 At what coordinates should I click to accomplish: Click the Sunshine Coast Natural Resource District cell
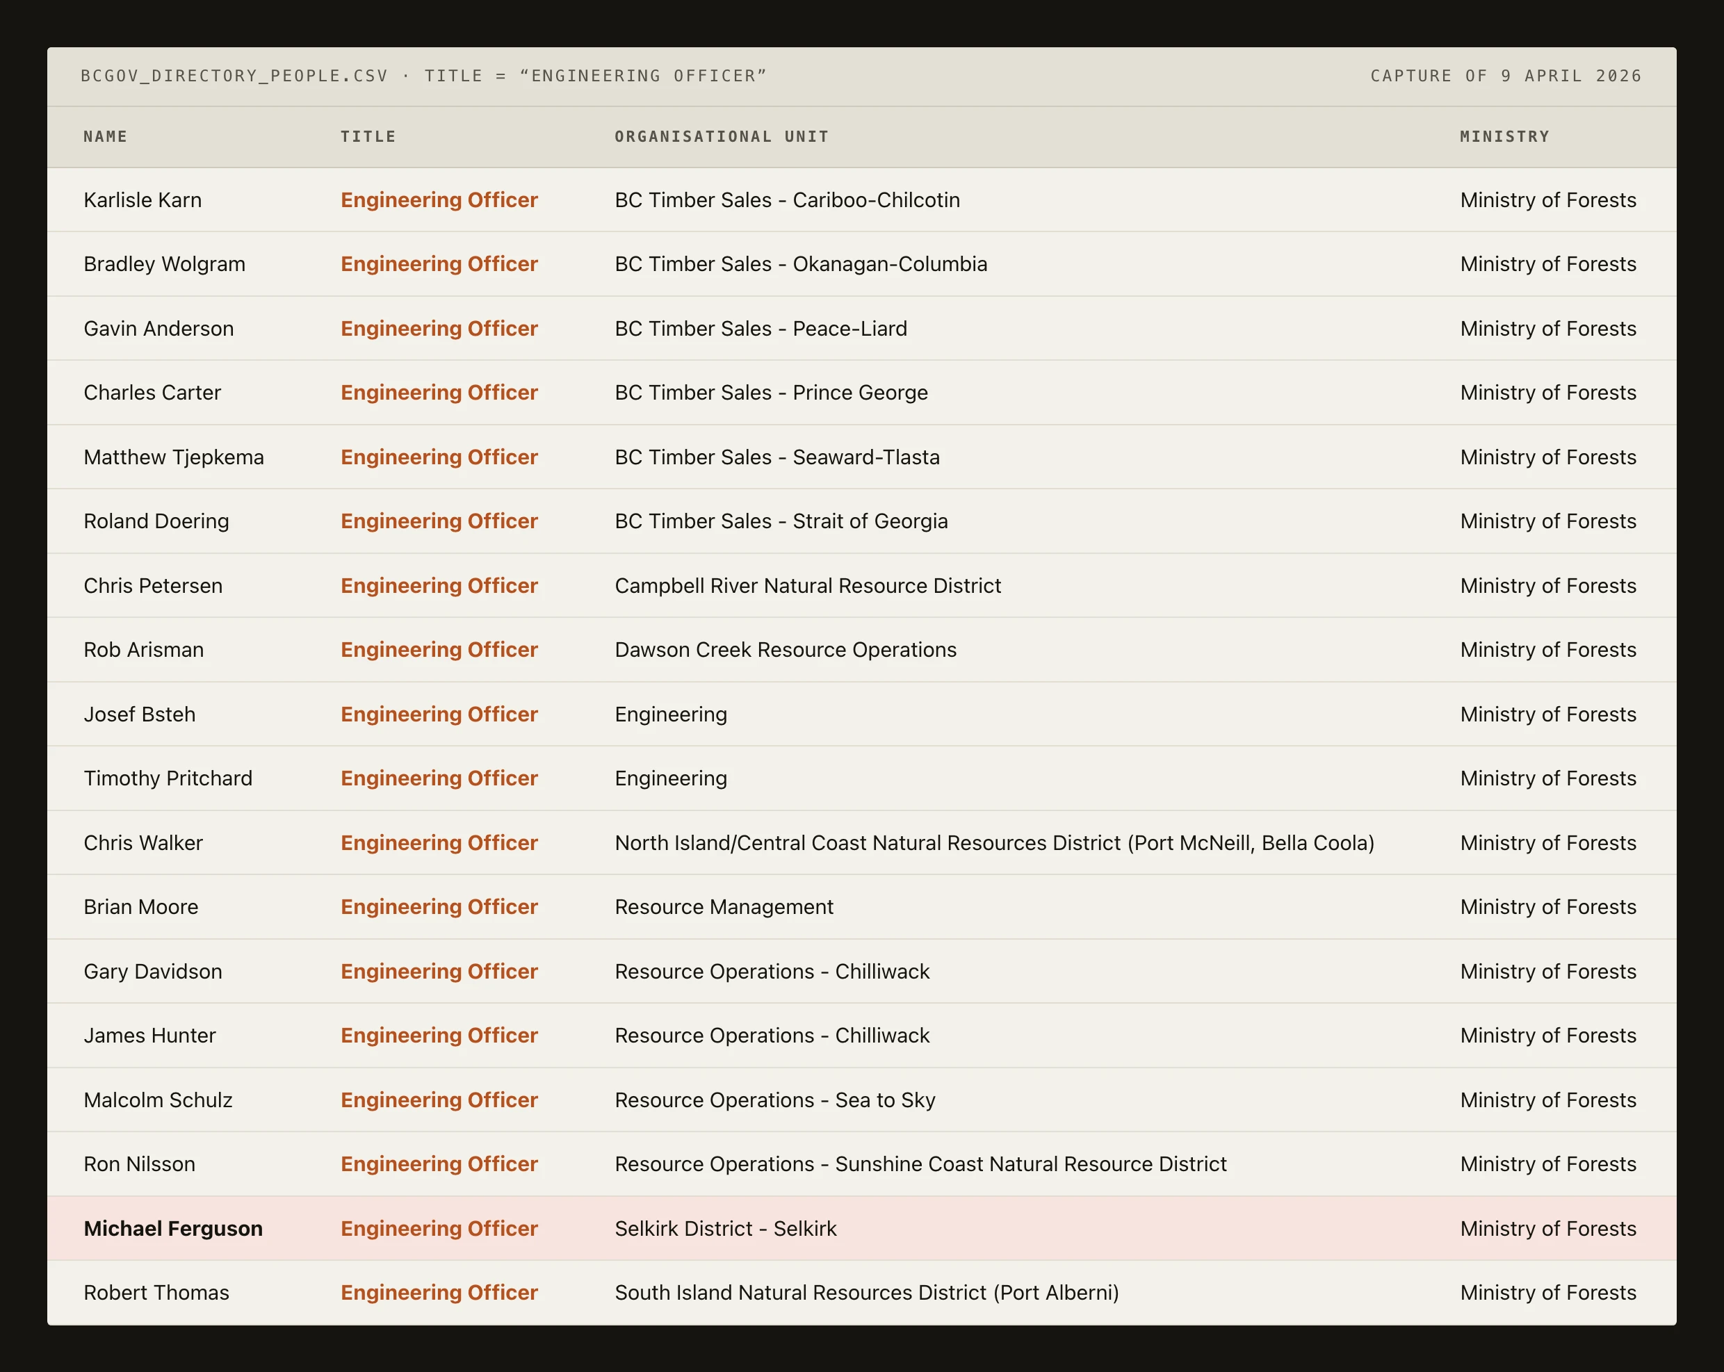point(920,1165)
